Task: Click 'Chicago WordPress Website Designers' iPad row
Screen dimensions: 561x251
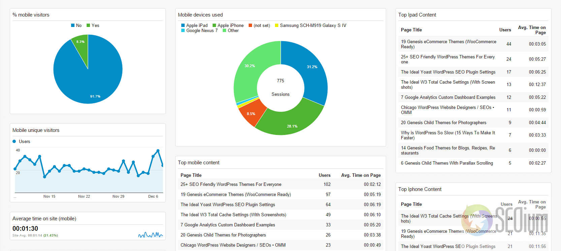Action: 473,110
